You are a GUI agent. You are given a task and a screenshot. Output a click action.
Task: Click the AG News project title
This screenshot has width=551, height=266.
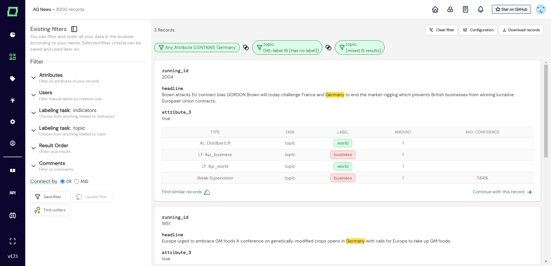point(42,9)
